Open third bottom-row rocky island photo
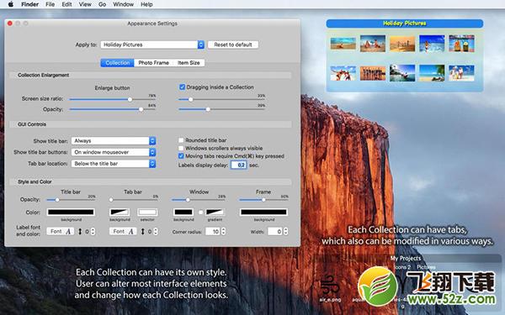The height and width of the screenshot is (315, 505). point(402,73)
